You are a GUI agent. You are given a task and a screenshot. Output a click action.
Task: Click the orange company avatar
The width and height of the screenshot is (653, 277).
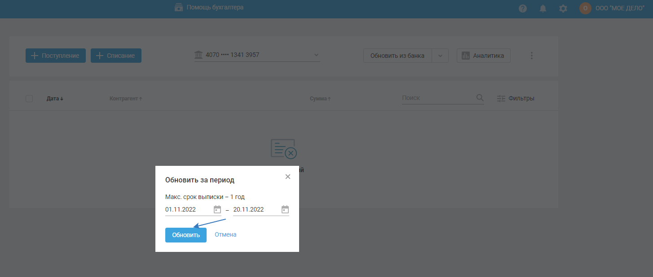tap(585, 8)
